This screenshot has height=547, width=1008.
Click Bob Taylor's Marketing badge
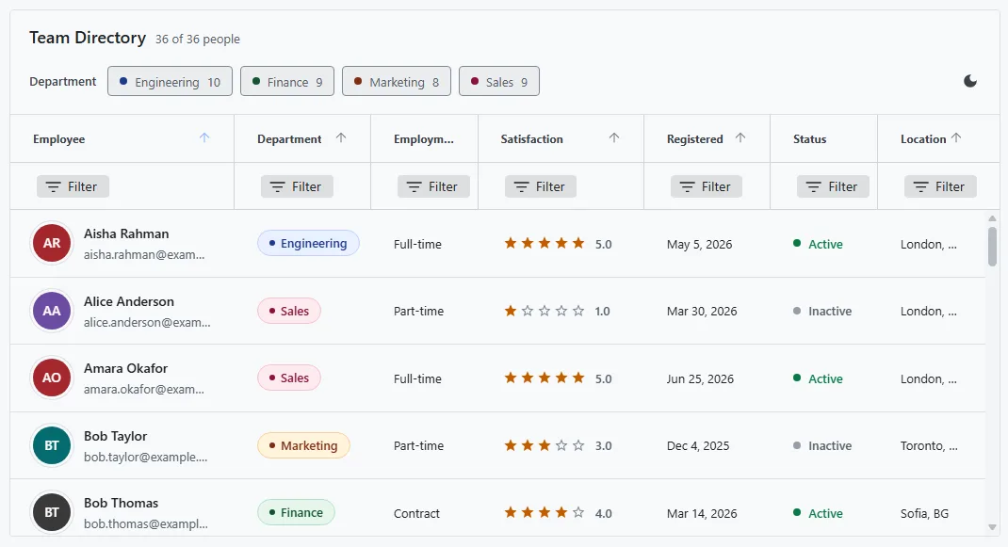[303, 445]
